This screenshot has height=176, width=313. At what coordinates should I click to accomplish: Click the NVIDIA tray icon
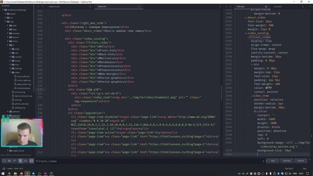(243, 174)
